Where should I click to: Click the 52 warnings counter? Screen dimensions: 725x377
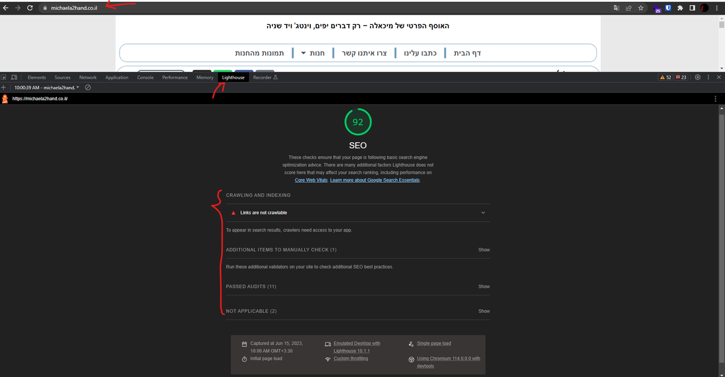click(x=665, y=78)
